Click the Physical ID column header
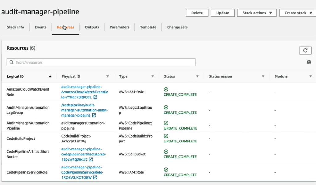The image size is (316, 185). (71, 76)
